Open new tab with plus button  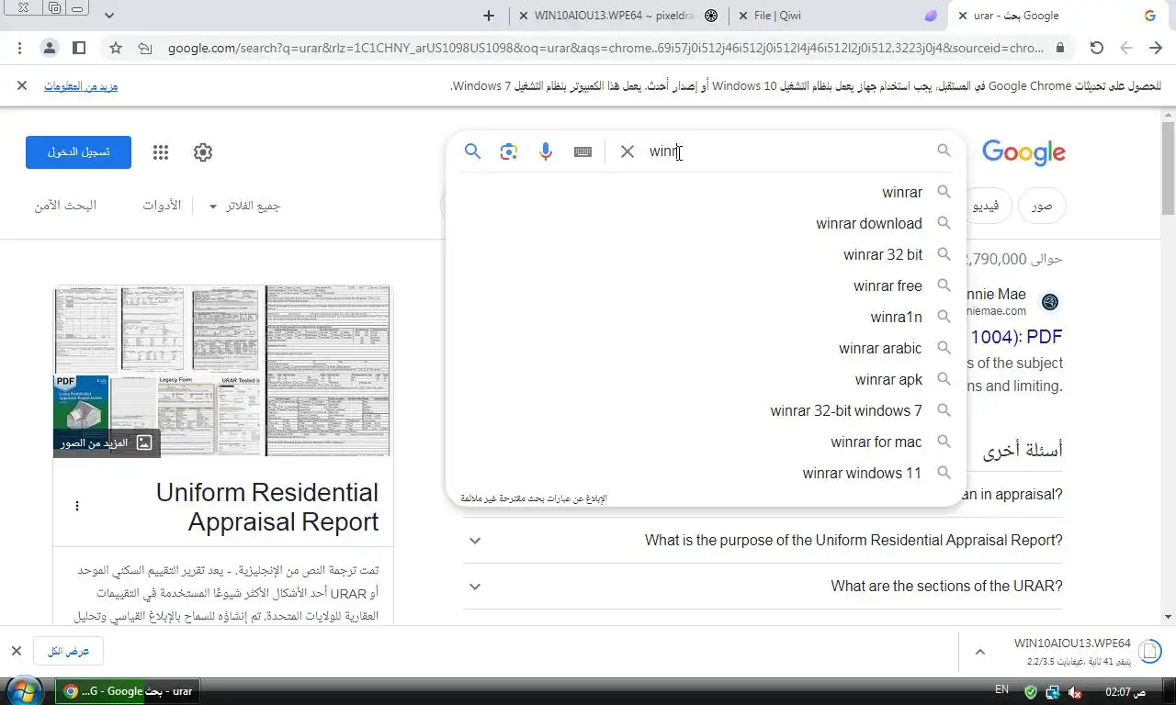pos(489,16)
